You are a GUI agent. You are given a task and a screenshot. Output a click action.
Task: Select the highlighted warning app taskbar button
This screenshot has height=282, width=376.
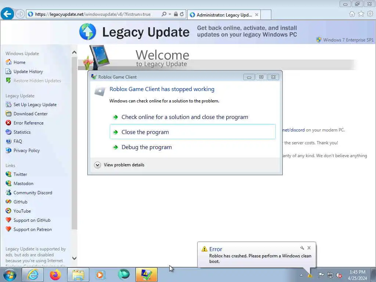coord(146,275)
